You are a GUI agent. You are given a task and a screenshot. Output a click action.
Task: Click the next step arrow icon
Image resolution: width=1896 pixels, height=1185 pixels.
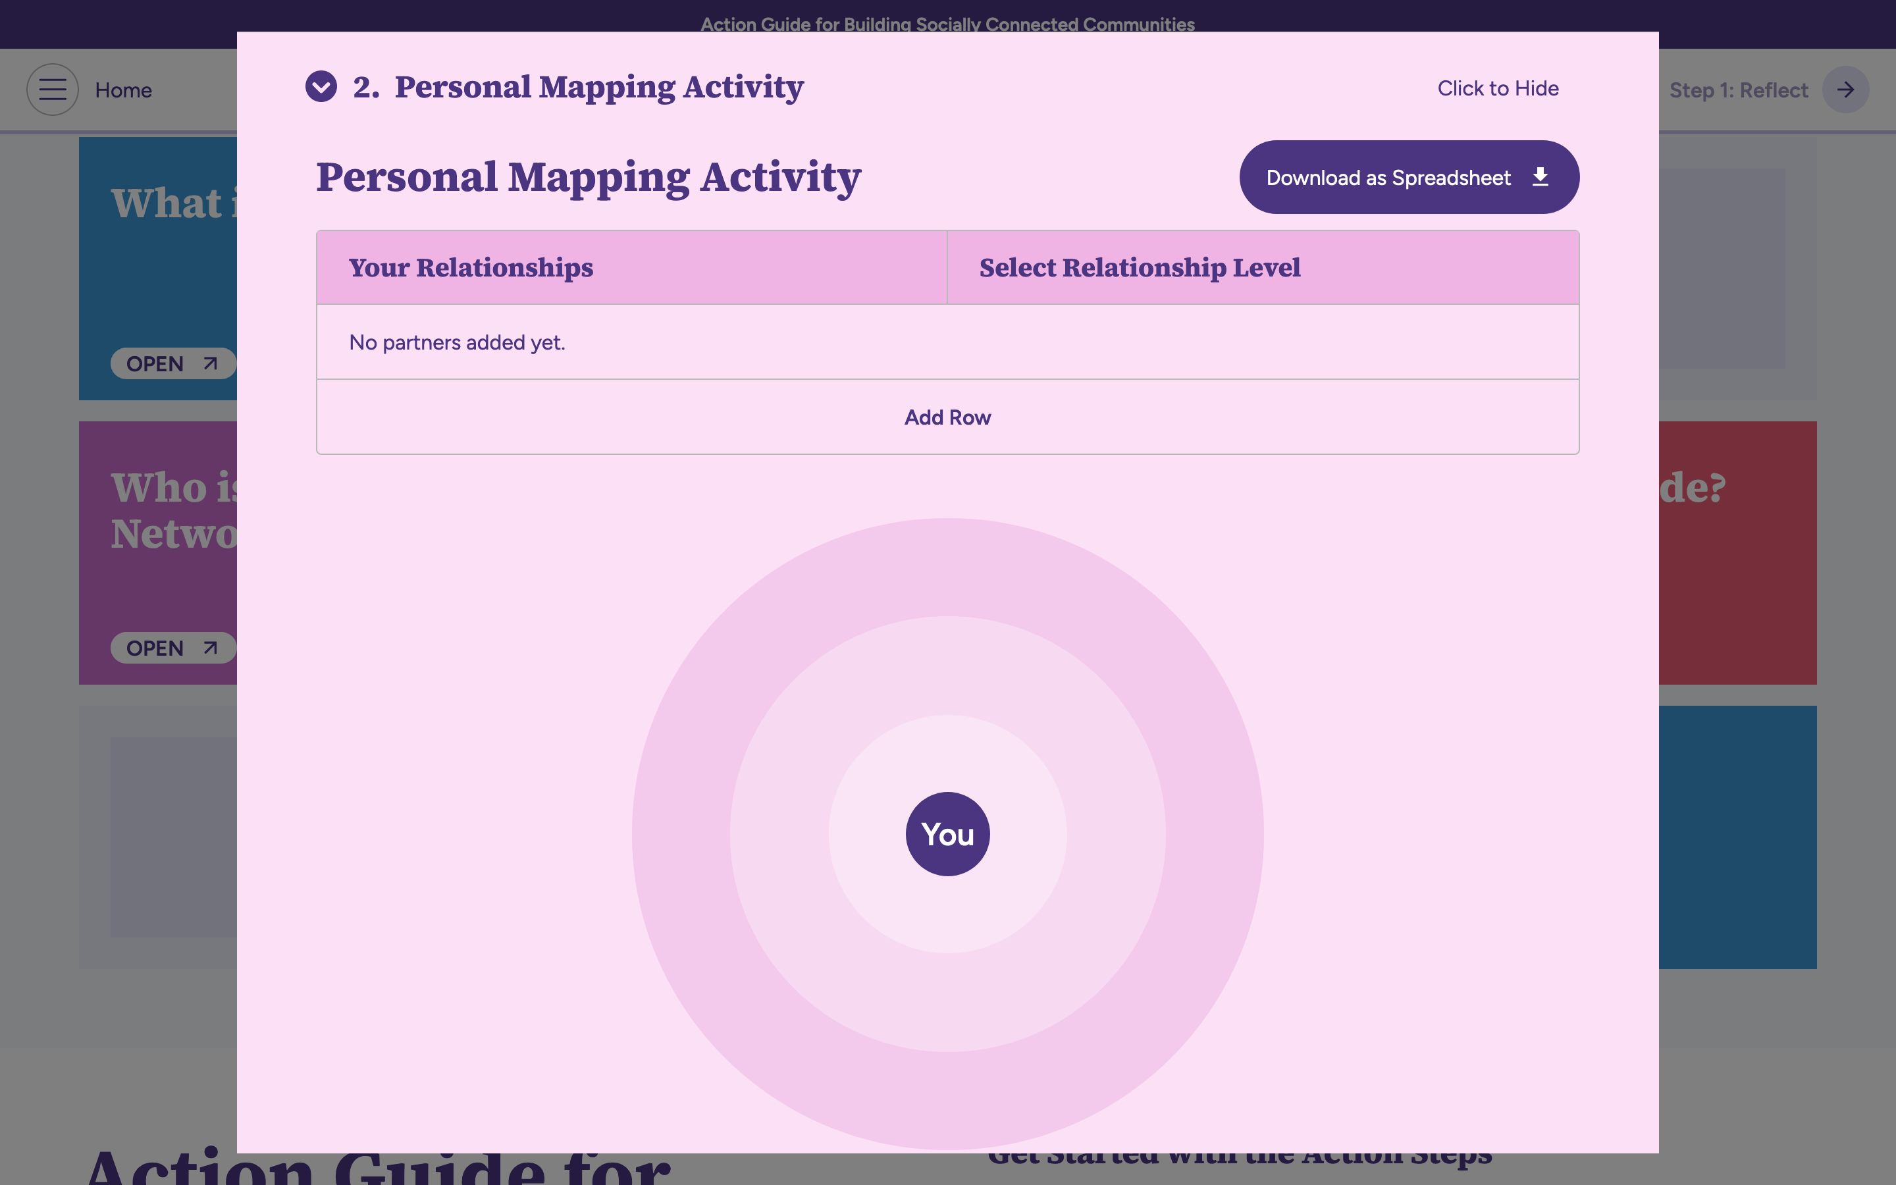pos(1845,90)
